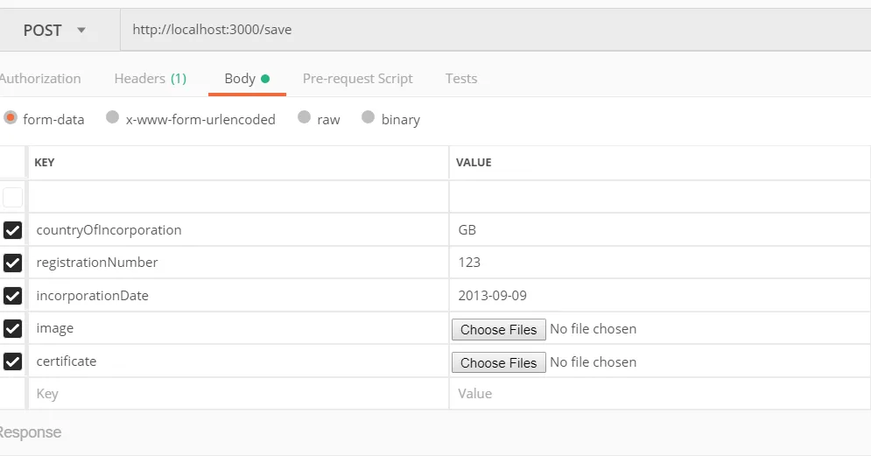This screenshot has height=456, width=871.
Task: Toggle the certificate row checkbox
Action: pos(12,361)
